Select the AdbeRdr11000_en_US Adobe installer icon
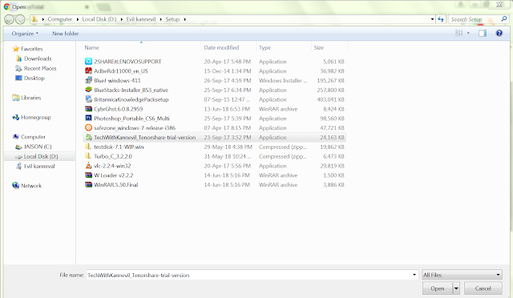 coord(88,71)
